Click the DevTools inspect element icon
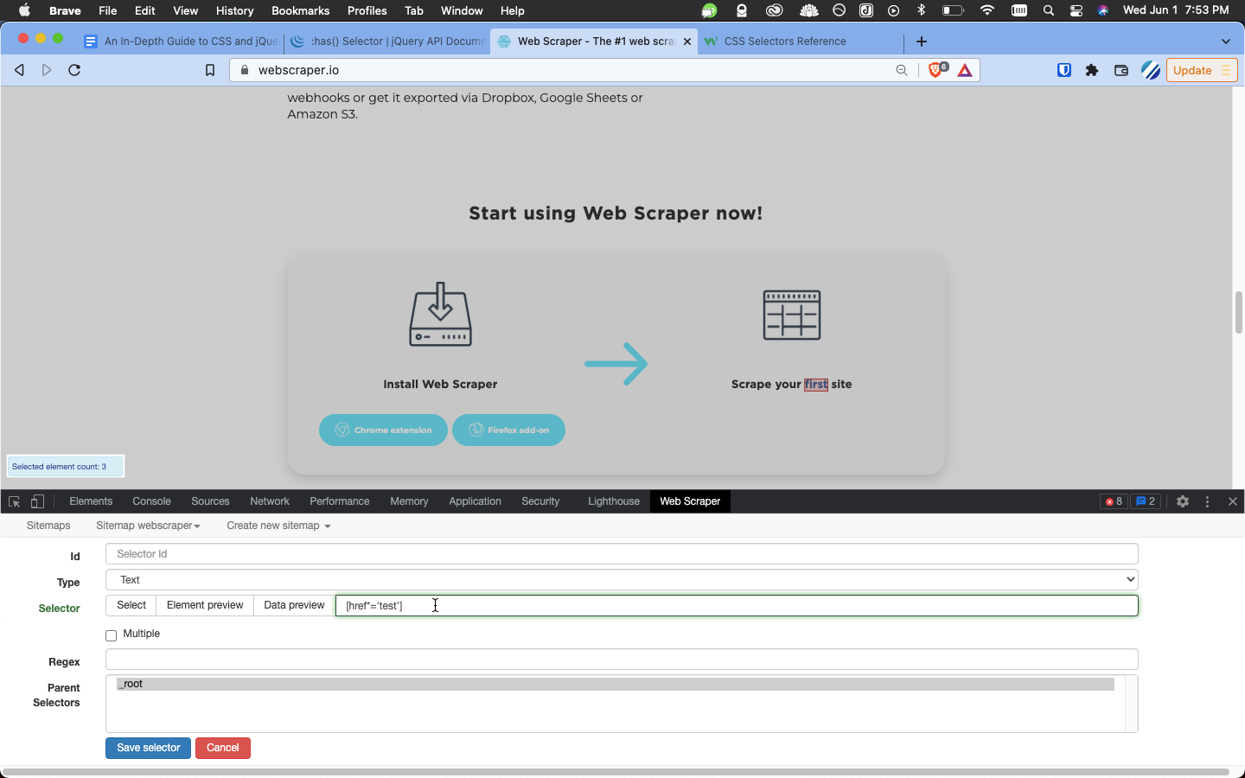1245x778 pixels. pos(14,501)
